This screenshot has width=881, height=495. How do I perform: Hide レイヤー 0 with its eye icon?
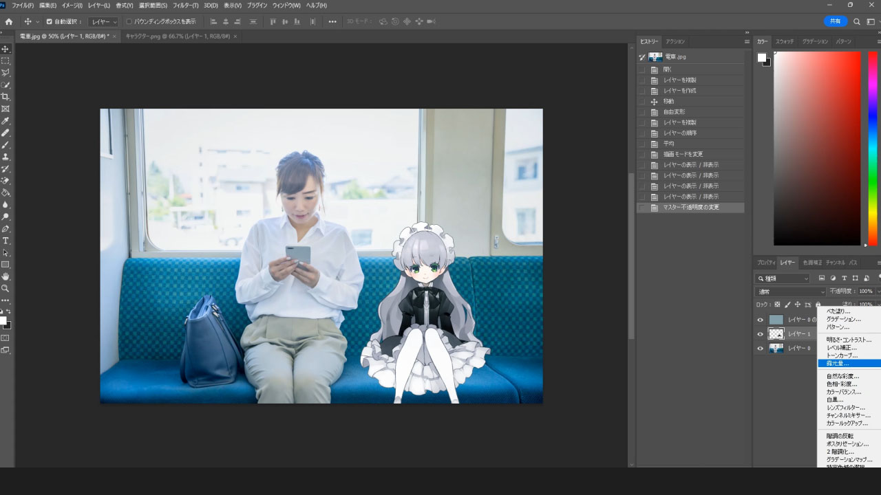click(761, 349)
